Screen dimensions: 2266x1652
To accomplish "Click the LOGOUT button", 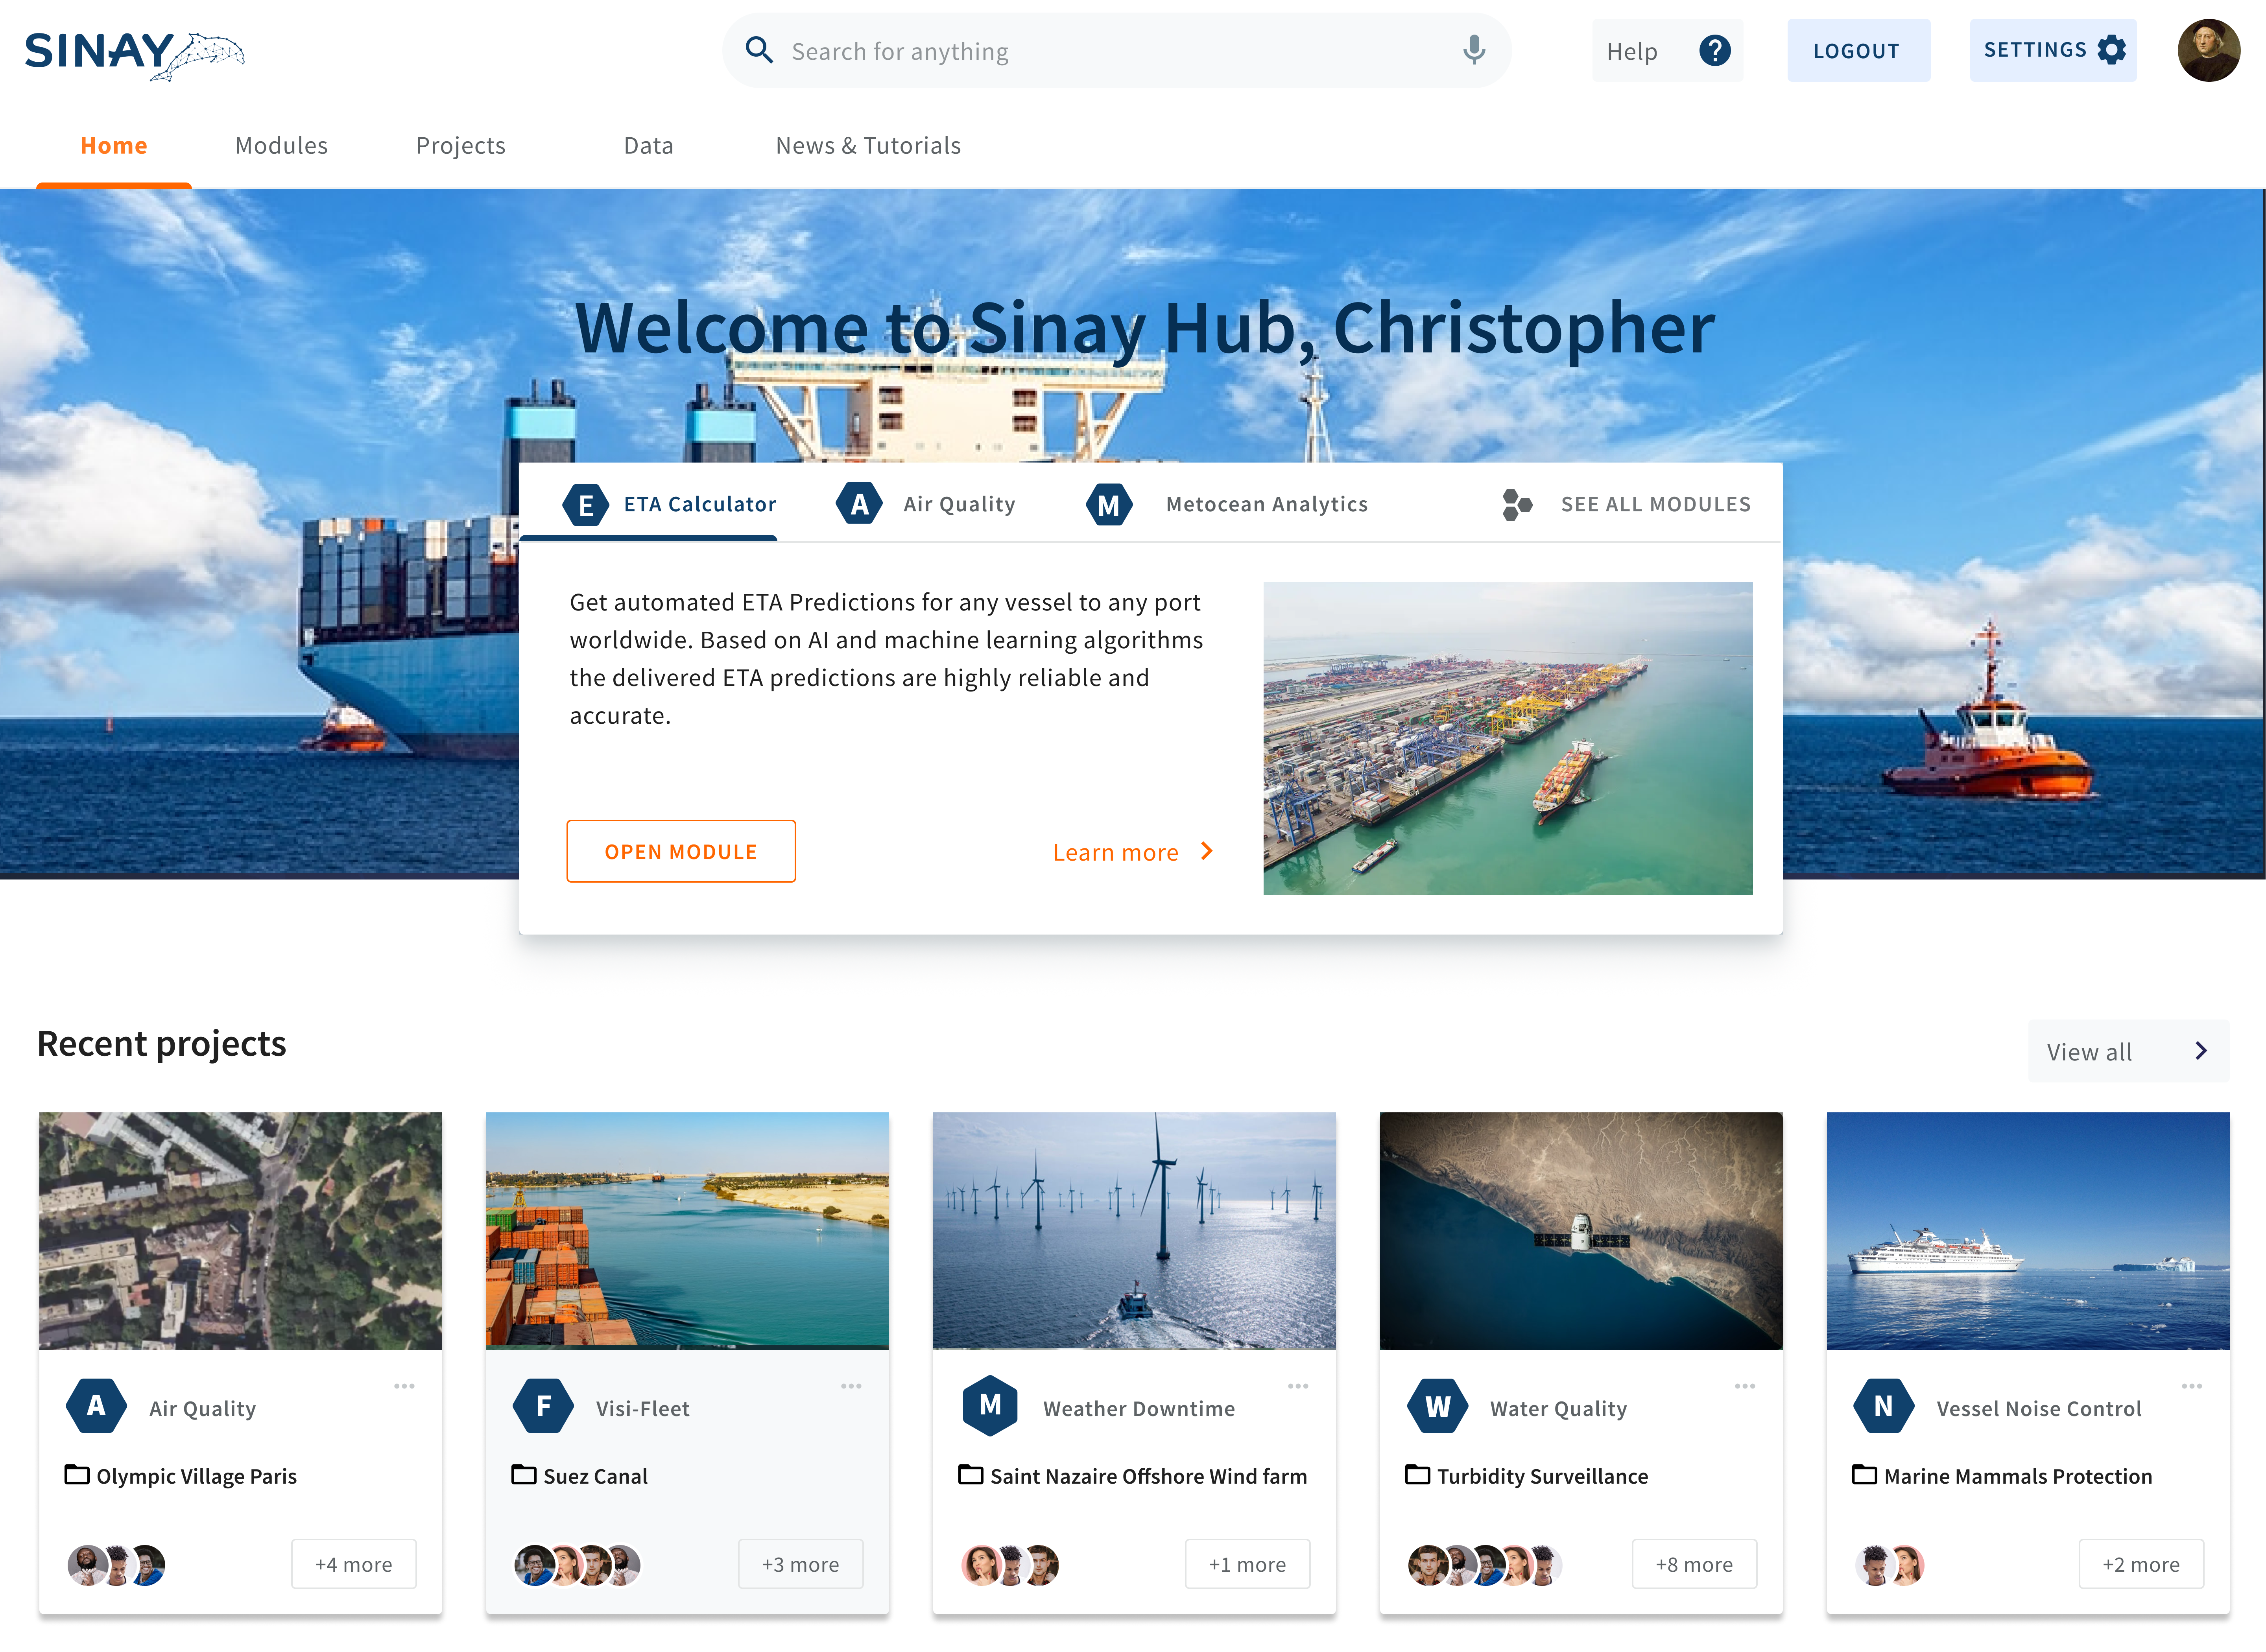I will (1858, 50).
